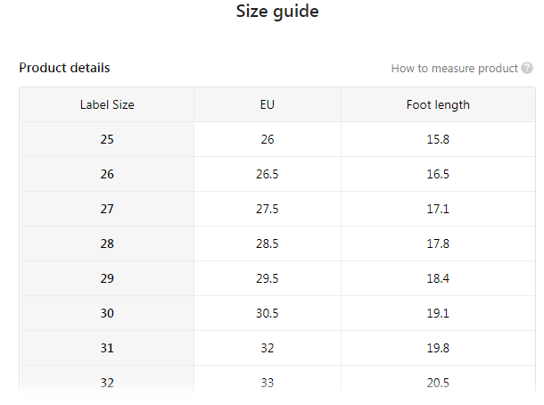Click the EU 26.5 value
The image size is (544, 405).
[x=268, y=174]
